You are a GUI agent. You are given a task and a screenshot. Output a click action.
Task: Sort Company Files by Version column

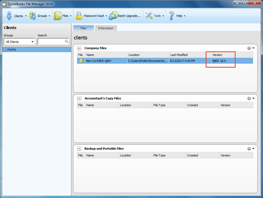coord(232,55)
